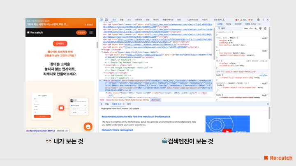
Task: Click the orange issues count 81 indicator
Action: click(x=251, y=20)
